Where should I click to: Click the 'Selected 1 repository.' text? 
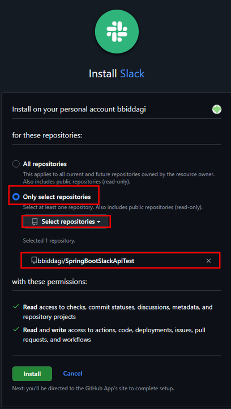(x=49, y=240)
